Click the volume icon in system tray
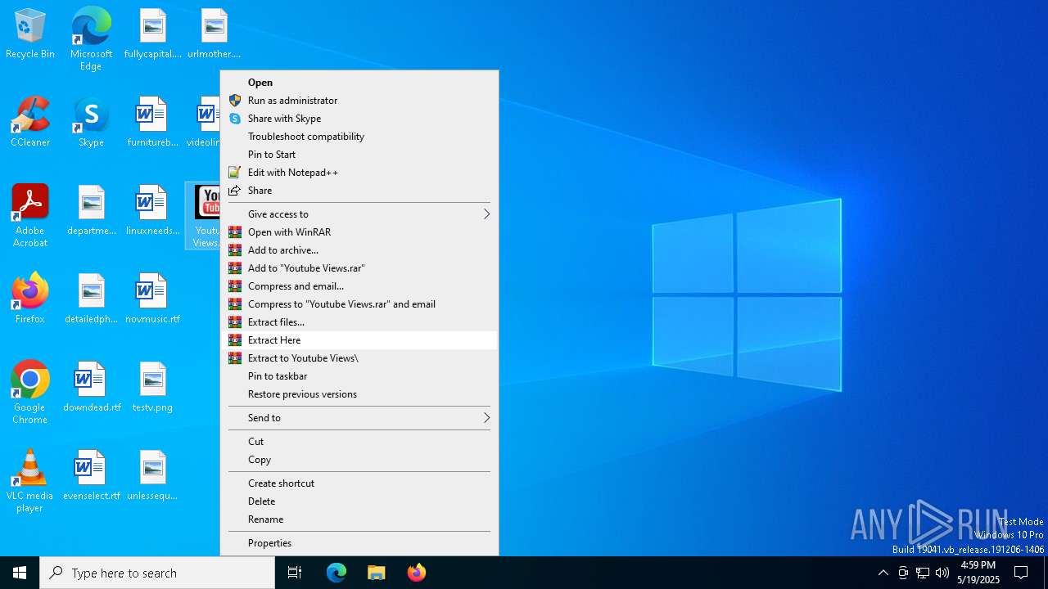The image size is (1048, 589). click(x=942, y=573)
